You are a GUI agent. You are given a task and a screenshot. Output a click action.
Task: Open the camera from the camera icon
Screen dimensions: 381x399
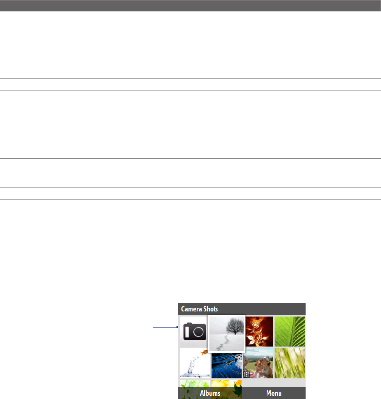click(x=195, y=332)
